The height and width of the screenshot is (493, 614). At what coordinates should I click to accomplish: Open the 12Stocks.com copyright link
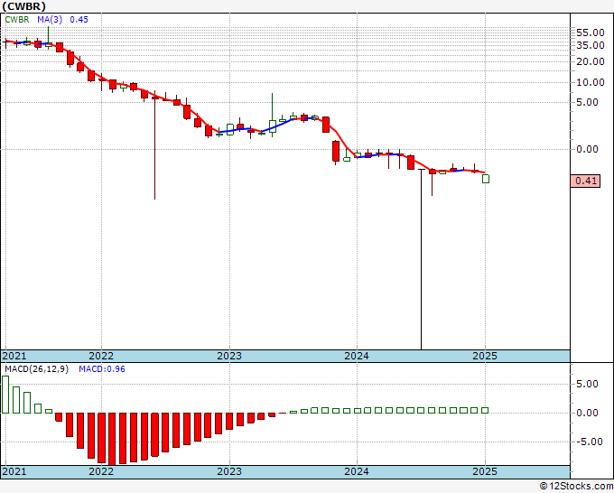point(576,487)
